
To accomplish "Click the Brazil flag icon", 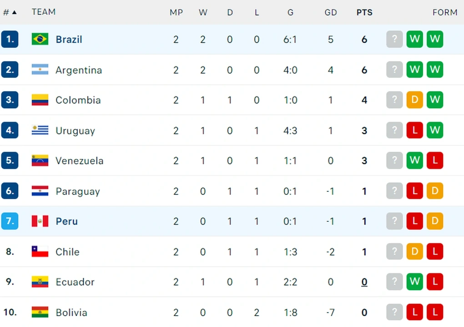I will [40, 39].
